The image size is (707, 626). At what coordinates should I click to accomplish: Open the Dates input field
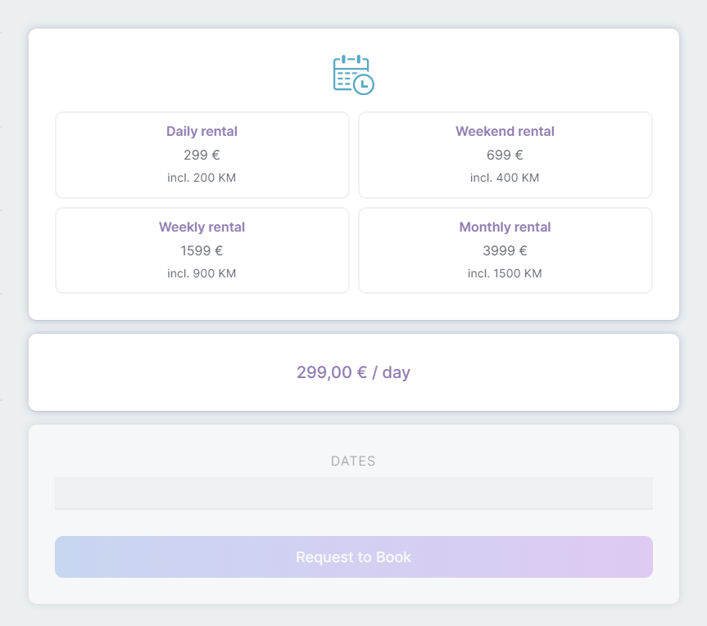point(354,493)
